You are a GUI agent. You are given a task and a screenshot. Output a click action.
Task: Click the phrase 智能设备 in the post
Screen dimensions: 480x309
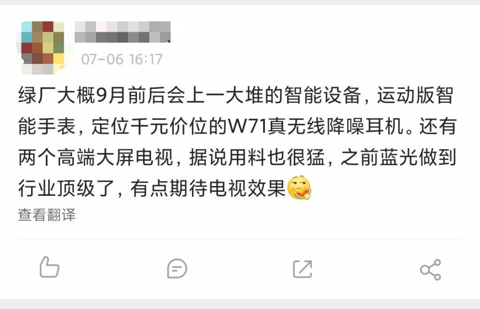tap(323, 95)
